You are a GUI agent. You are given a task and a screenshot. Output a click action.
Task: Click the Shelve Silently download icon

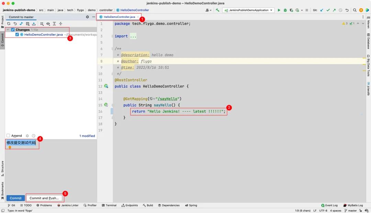34,24
